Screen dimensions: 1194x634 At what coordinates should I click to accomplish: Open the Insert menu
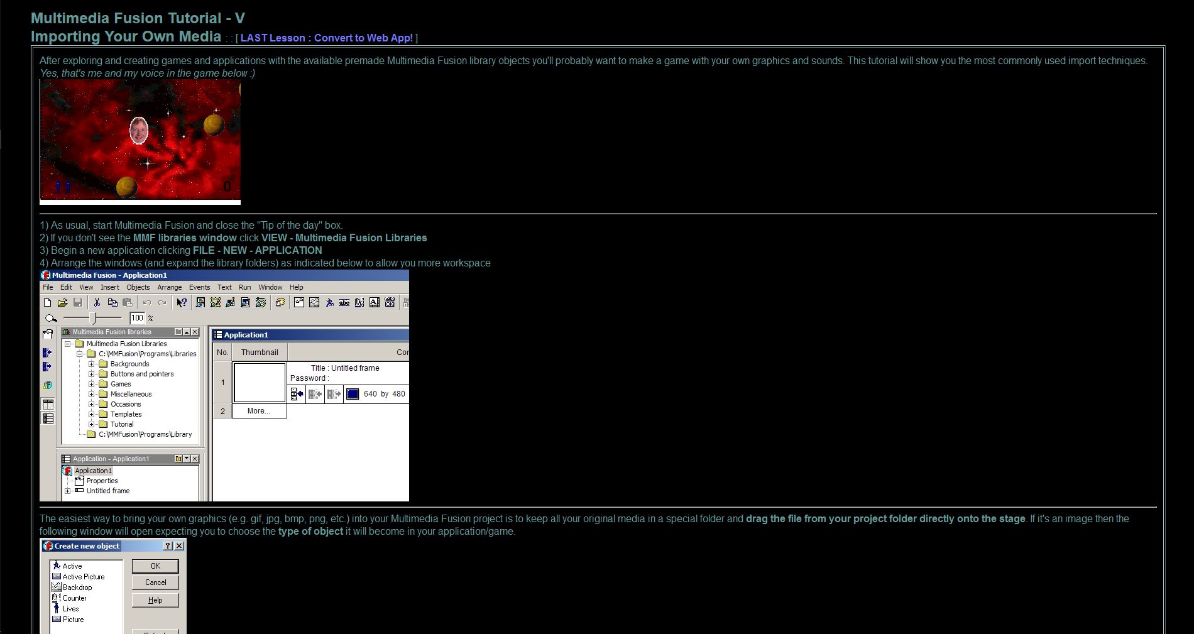click(109, 287)
